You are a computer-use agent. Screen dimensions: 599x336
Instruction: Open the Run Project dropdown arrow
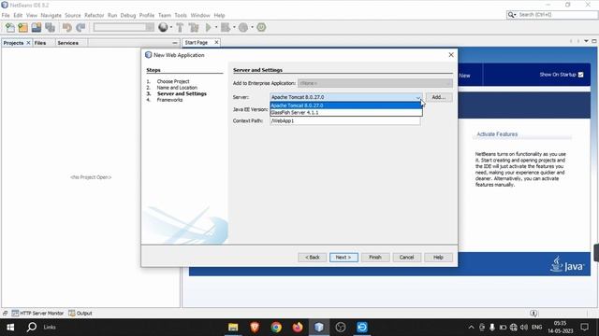click(x=216, y=27)
